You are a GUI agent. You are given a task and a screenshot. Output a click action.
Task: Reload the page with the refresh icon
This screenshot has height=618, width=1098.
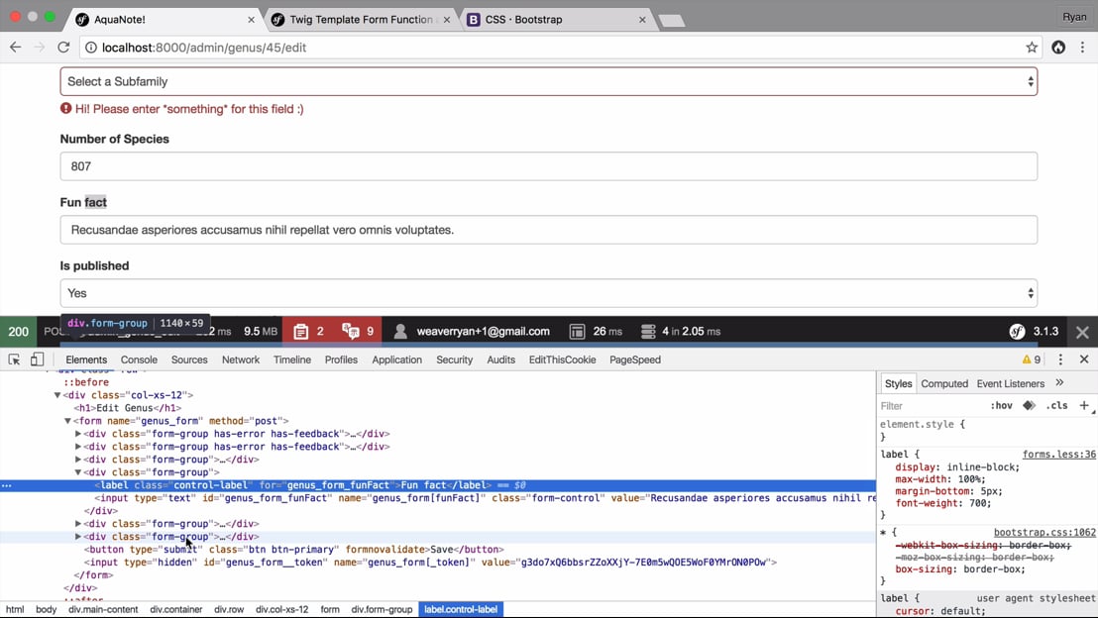[63, 47]
